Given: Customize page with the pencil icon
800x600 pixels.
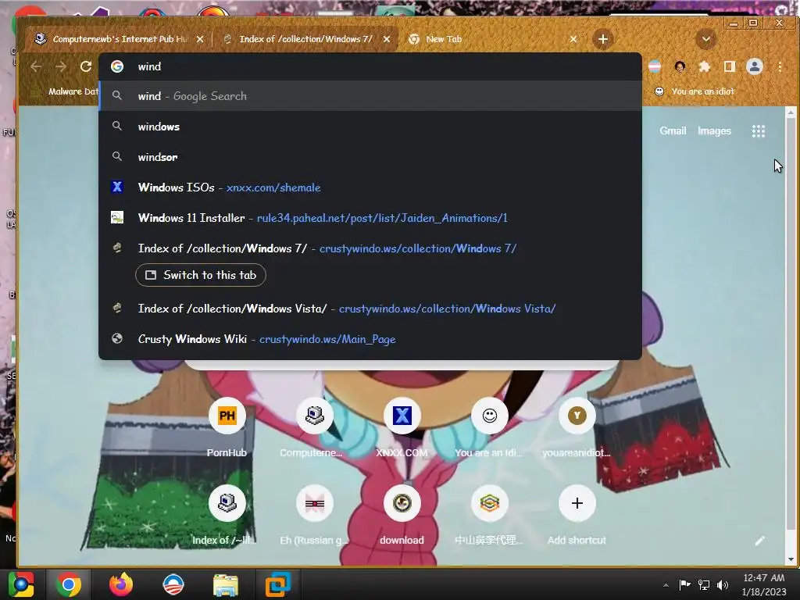Looking at the screenshot, I should [759, 541].
